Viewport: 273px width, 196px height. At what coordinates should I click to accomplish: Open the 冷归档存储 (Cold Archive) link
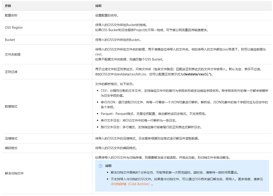(130, 184)
